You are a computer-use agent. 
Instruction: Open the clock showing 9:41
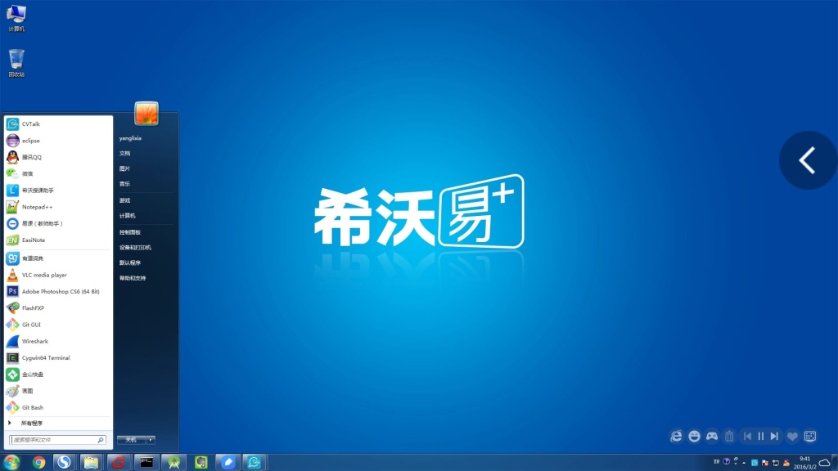(x=805, y=463)
